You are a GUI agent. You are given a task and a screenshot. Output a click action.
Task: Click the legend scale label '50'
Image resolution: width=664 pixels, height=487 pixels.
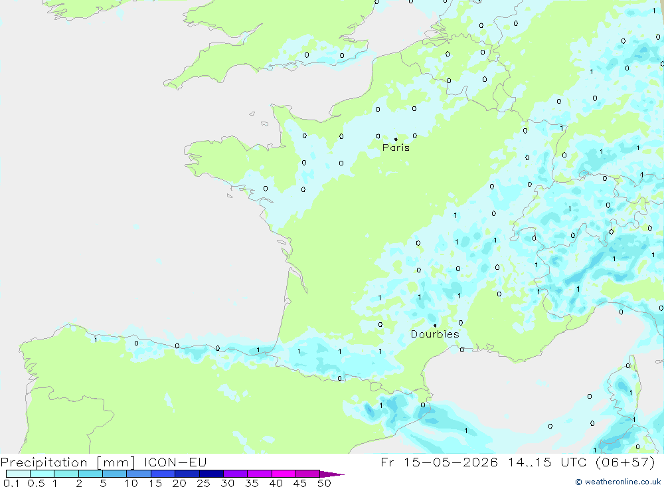[x=325, y=483]
